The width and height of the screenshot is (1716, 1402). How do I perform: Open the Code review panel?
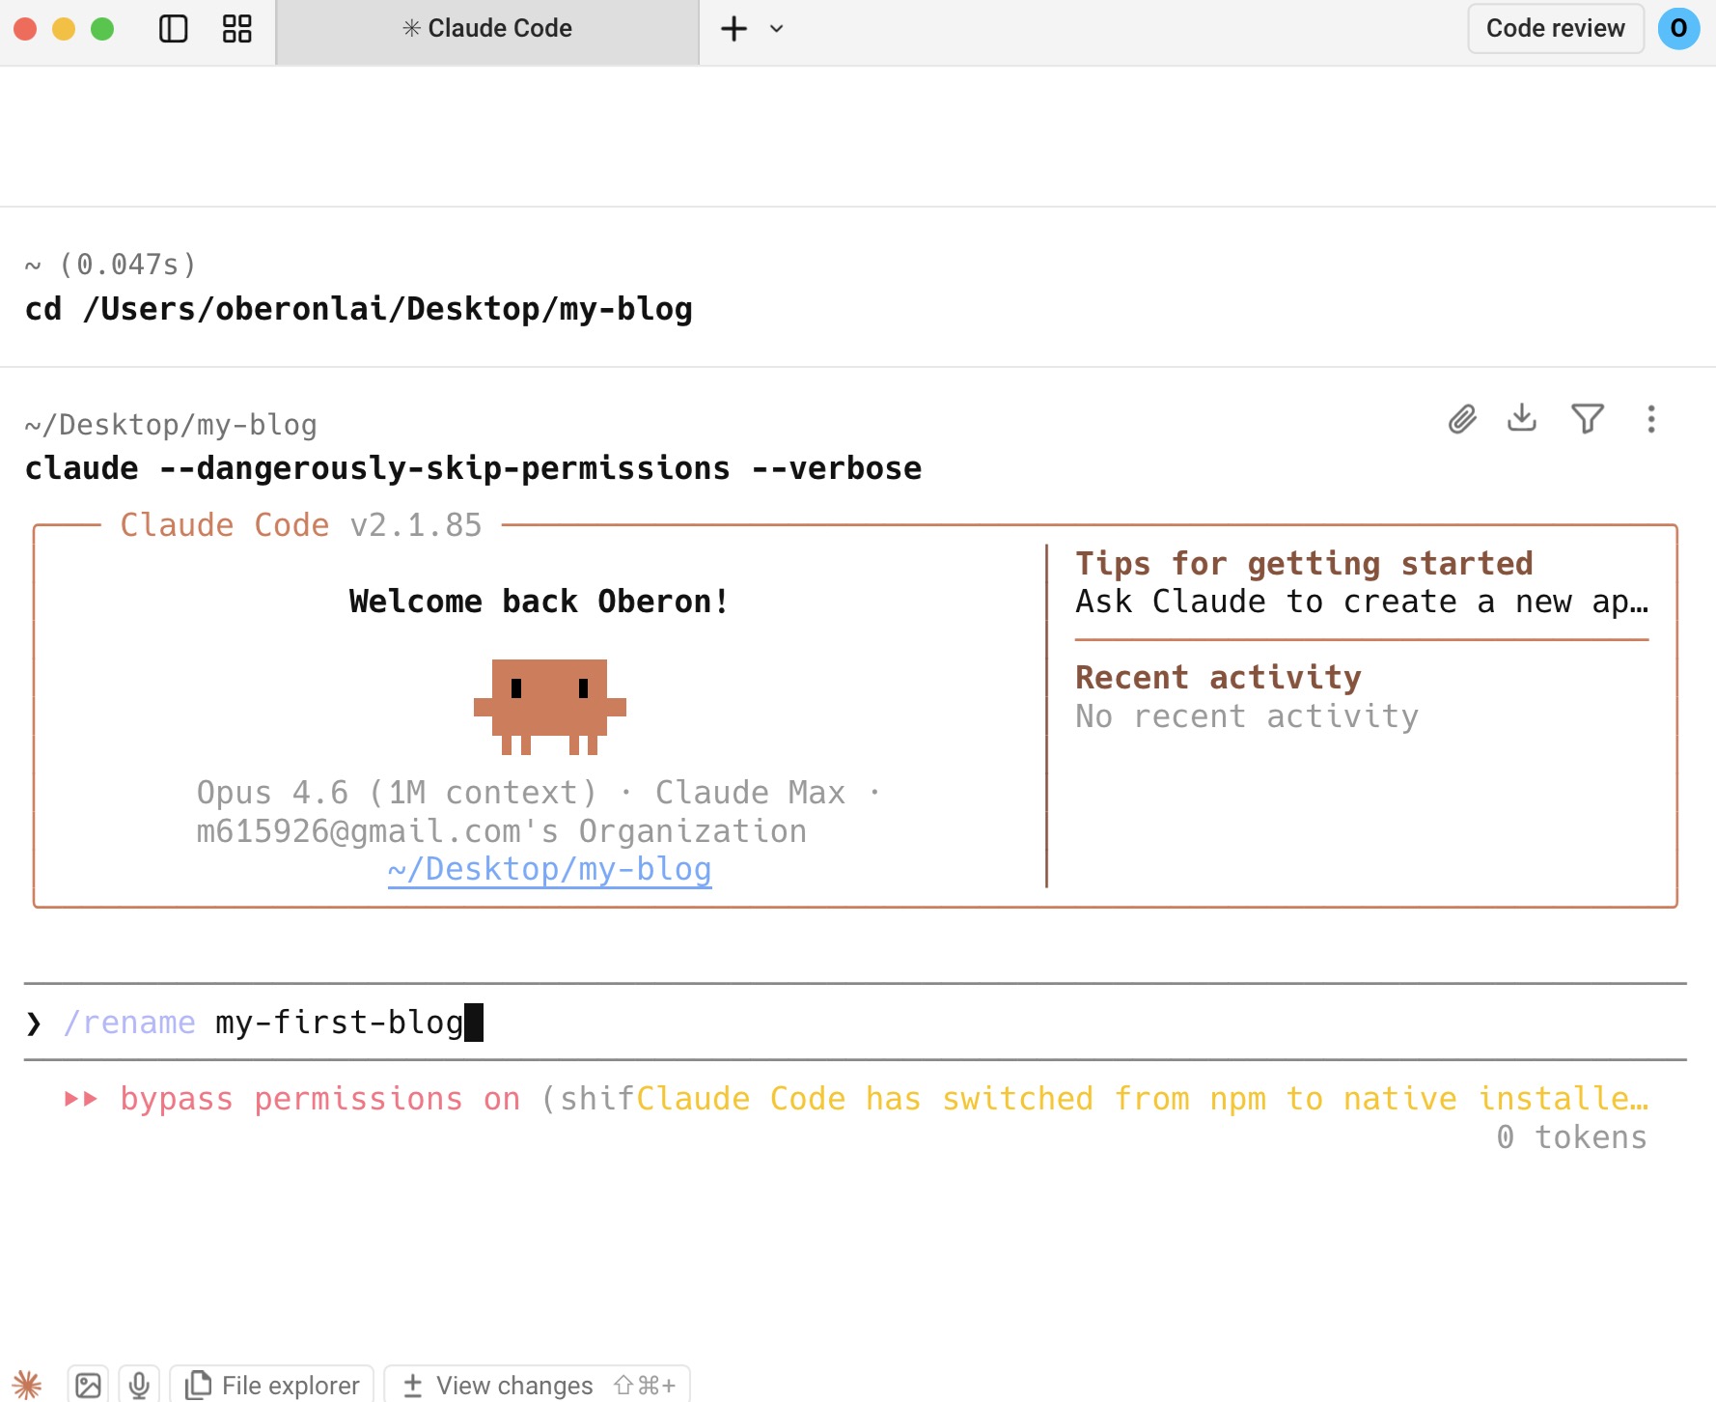(1555, 29)
